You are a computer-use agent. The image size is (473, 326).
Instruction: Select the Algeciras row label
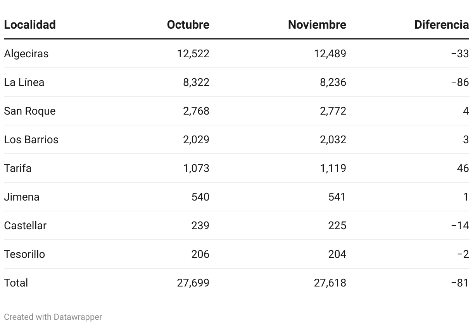click(x=26, y=53)
